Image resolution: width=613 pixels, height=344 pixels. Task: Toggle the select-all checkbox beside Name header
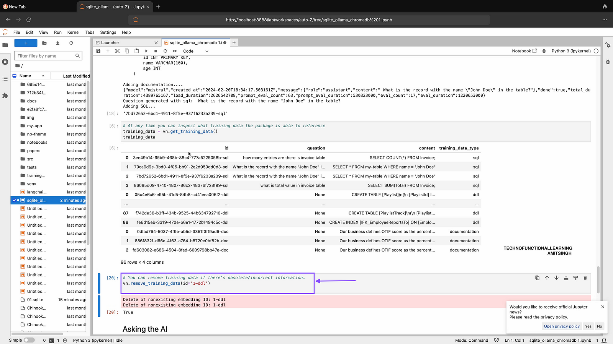point(15,76)
